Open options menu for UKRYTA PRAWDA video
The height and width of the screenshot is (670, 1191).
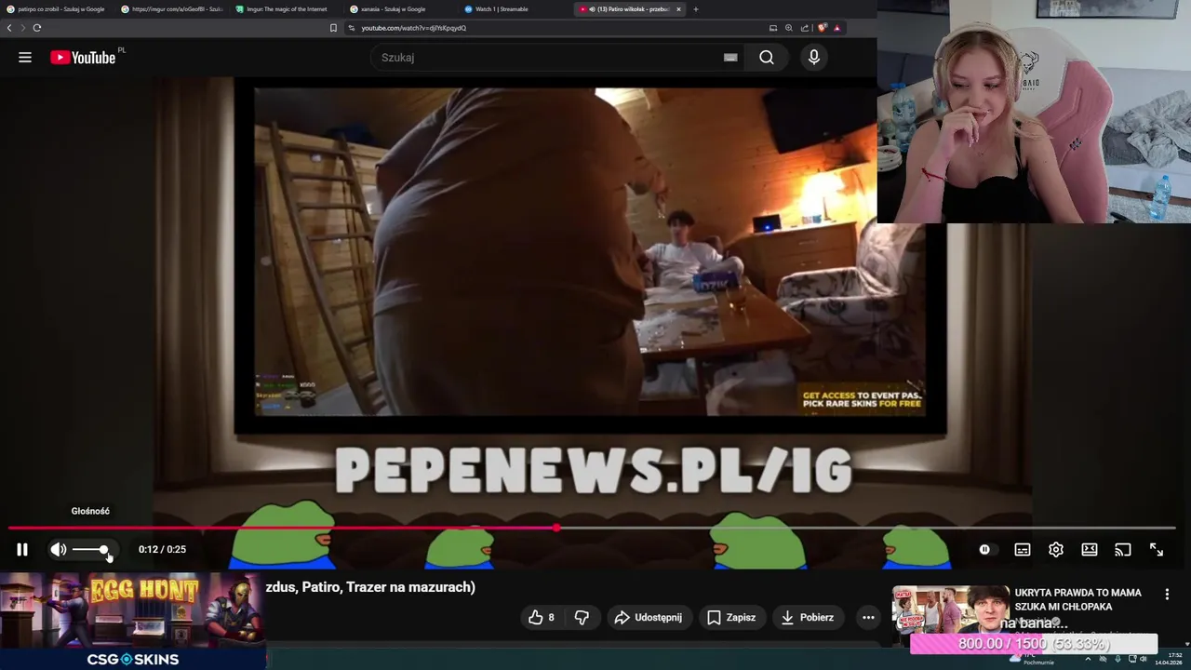tap(1167, 594)
